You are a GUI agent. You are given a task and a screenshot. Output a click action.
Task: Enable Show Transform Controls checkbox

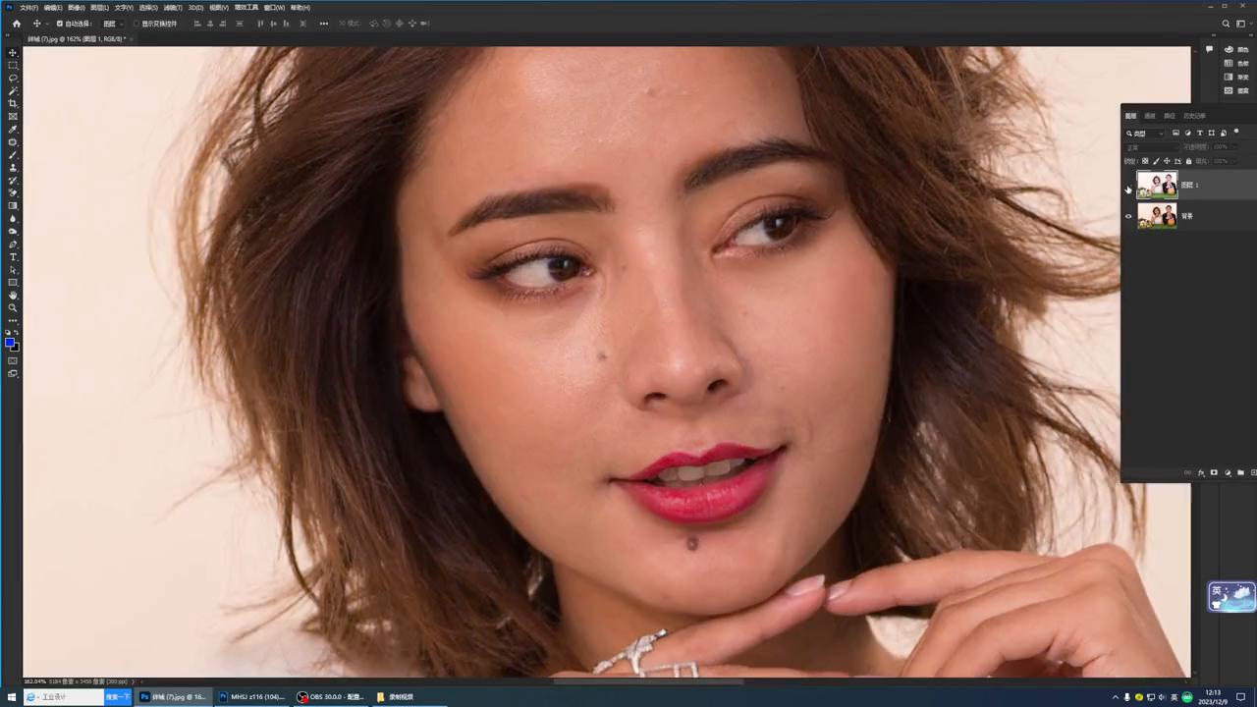(x=137, y=24)
